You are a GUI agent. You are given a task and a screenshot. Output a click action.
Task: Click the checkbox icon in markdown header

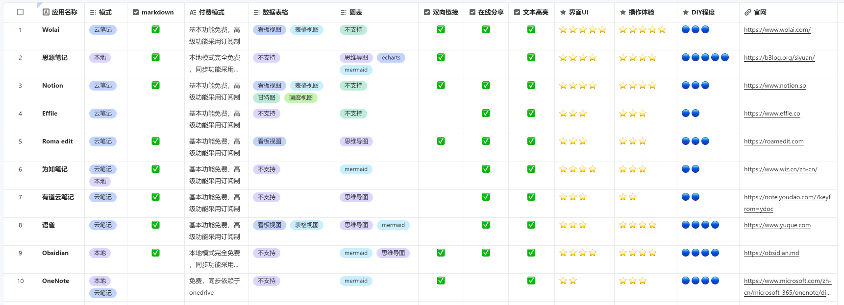click(136, 12)
